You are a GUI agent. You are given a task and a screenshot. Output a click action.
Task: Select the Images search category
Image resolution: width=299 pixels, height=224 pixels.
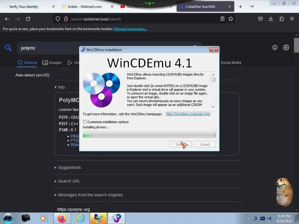pyautogui.click(x=52, y=63)
